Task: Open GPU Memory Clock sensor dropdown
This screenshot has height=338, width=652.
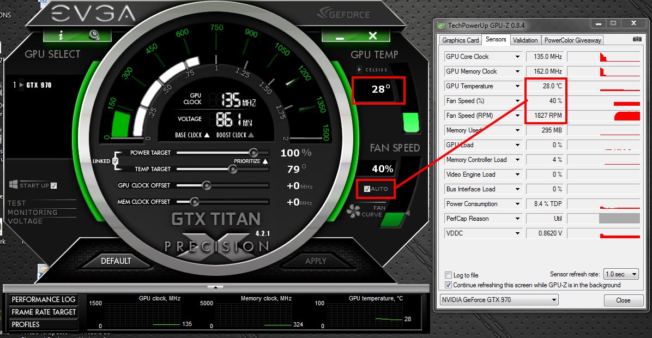Action: click(x=517, y=71)
